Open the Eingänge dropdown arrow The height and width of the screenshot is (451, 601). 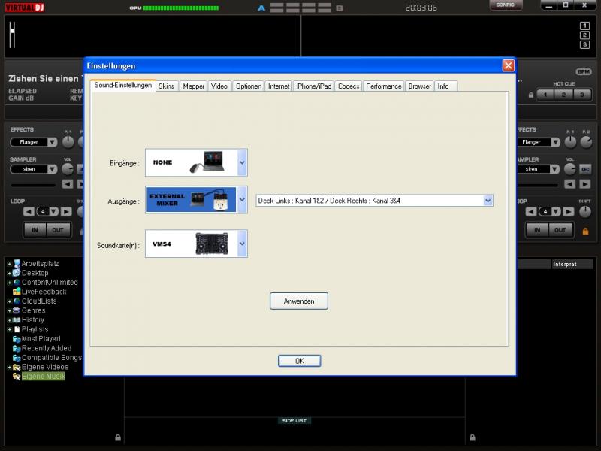(242, 162)
